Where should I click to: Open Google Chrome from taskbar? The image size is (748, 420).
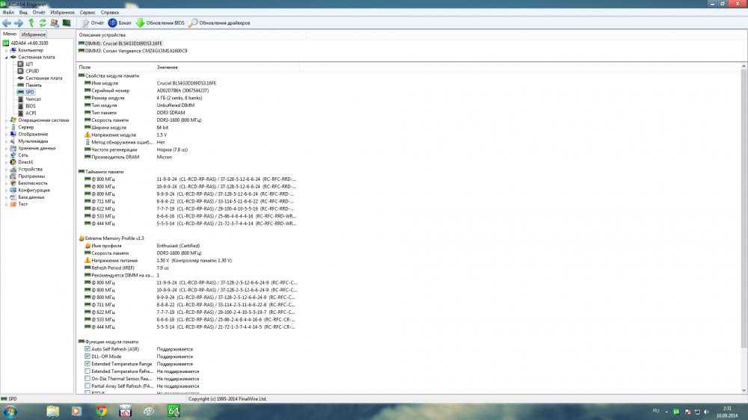101,412
